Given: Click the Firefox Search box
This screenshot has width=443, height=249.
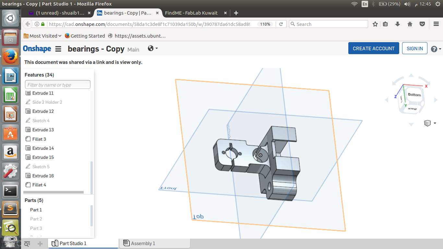Looking at the screenshot, I should click(328, 24).
